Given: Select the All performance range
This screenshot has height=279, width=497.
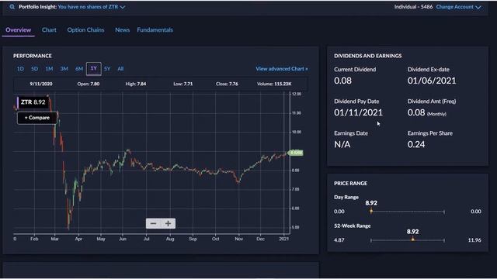Looking at the screenshot, I should 120,69.
